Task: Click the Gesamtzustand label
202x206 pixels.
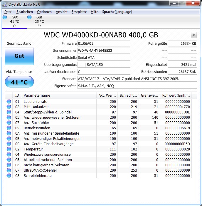Action: pos(19,43)
